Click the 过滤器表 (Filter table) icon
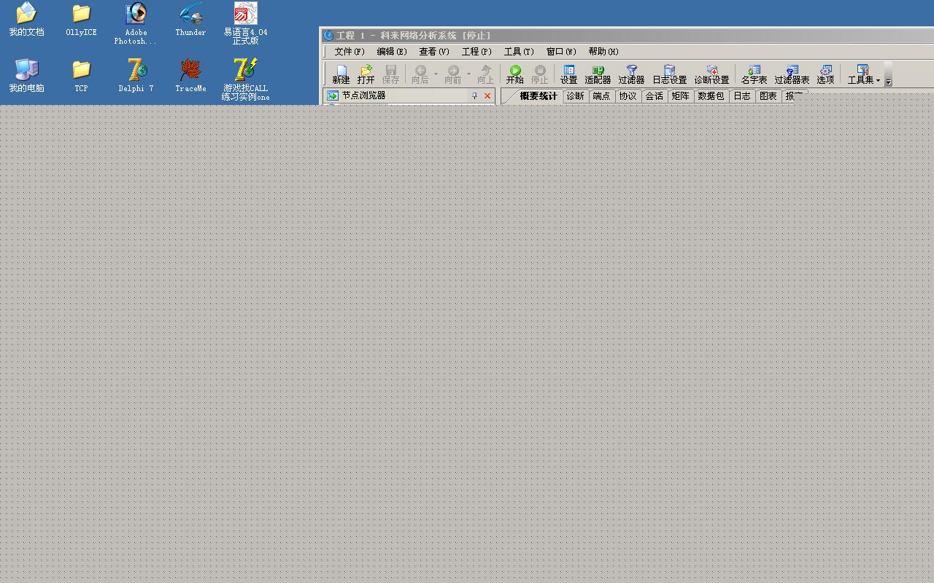Image resolution: width=934 pixels, height=583 pixels. (x=792, y=74)
